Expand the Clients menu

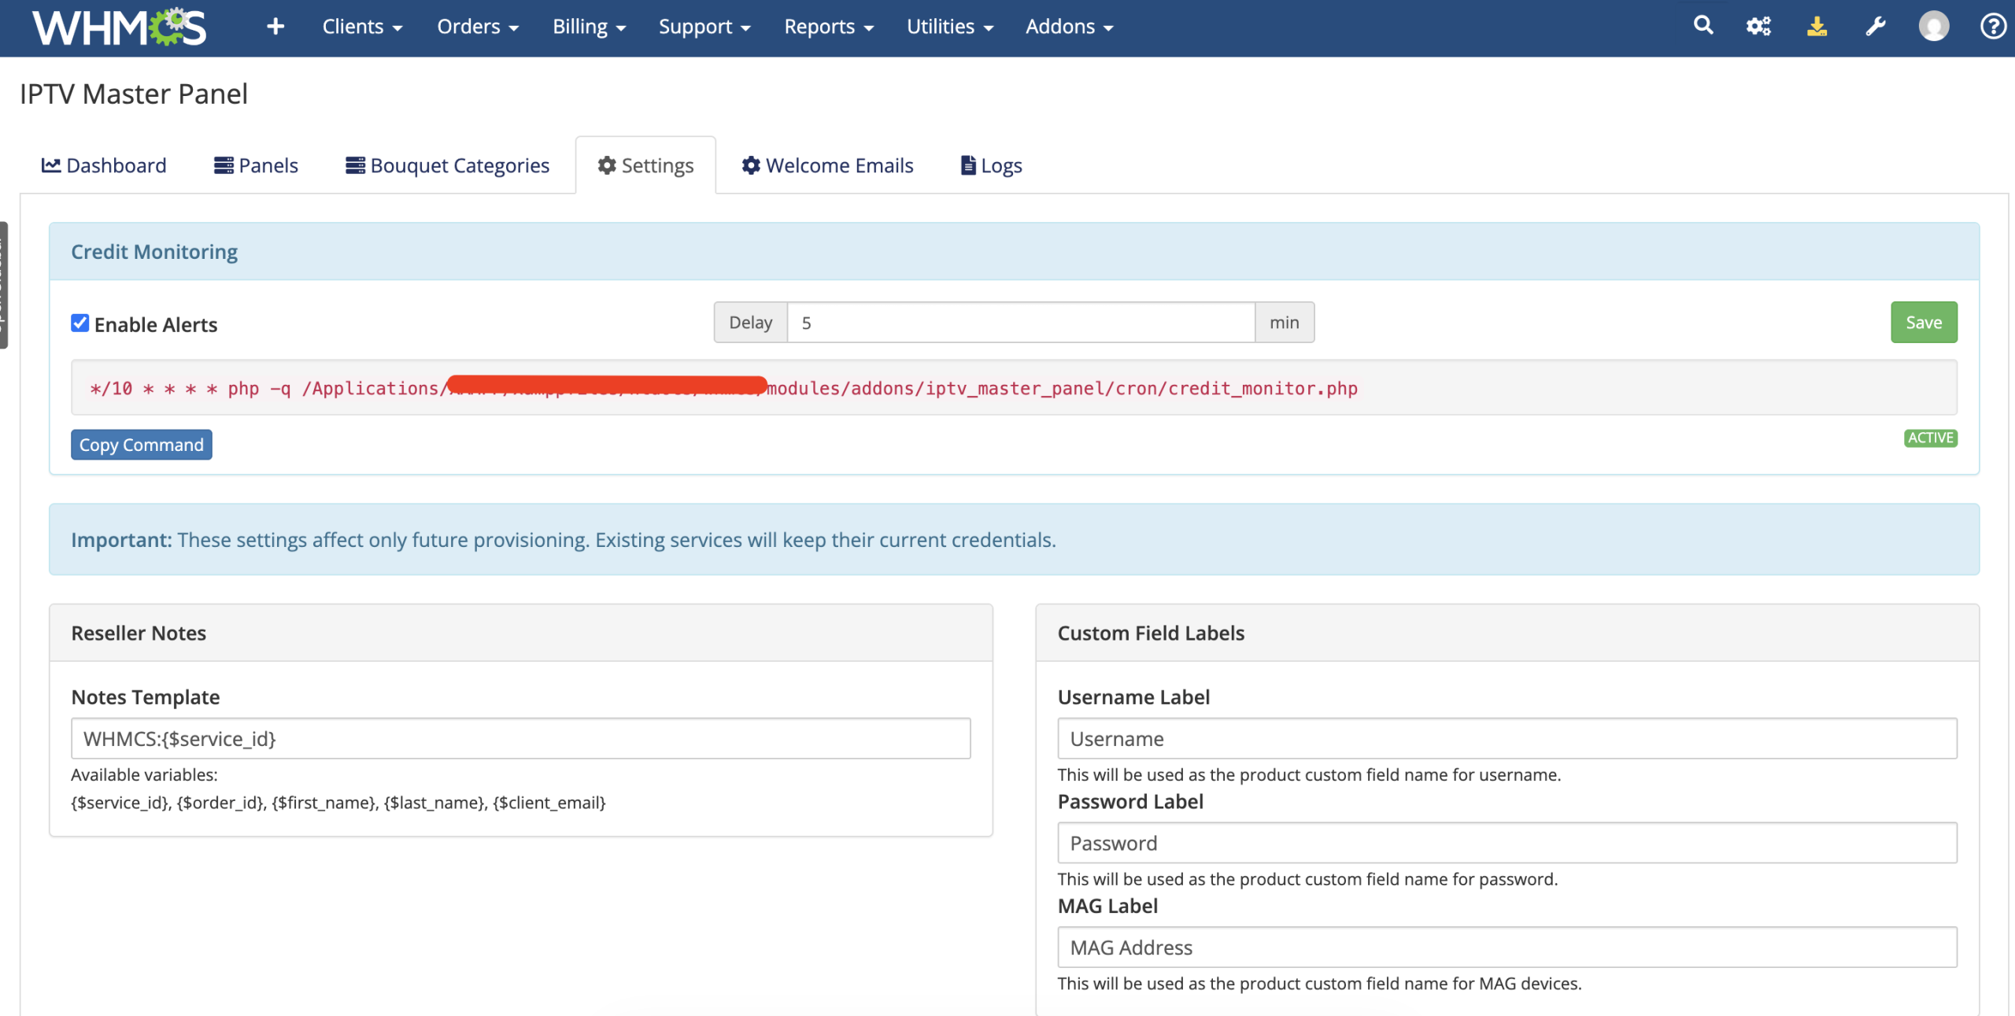click(362, 27)
